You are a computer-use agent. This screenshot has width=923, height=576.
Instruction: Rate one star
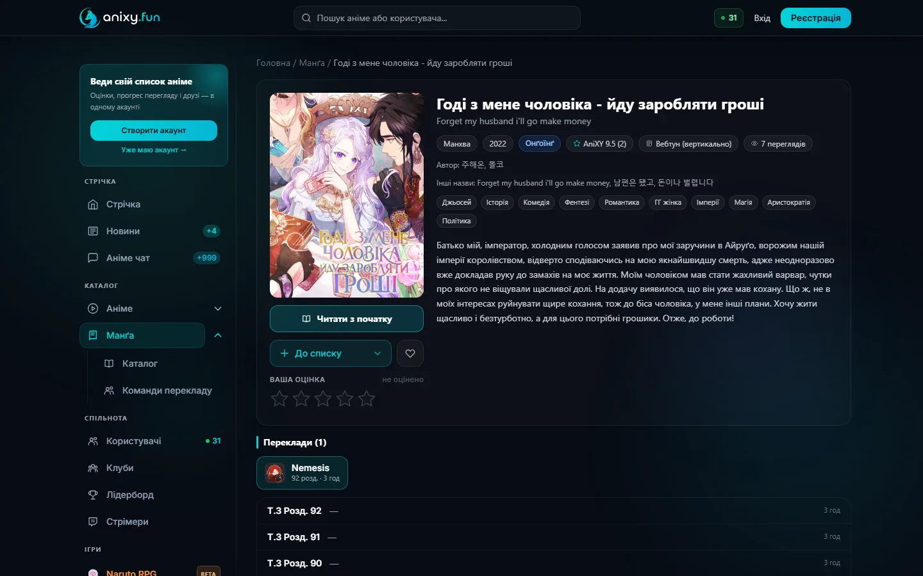coord(279,399)
